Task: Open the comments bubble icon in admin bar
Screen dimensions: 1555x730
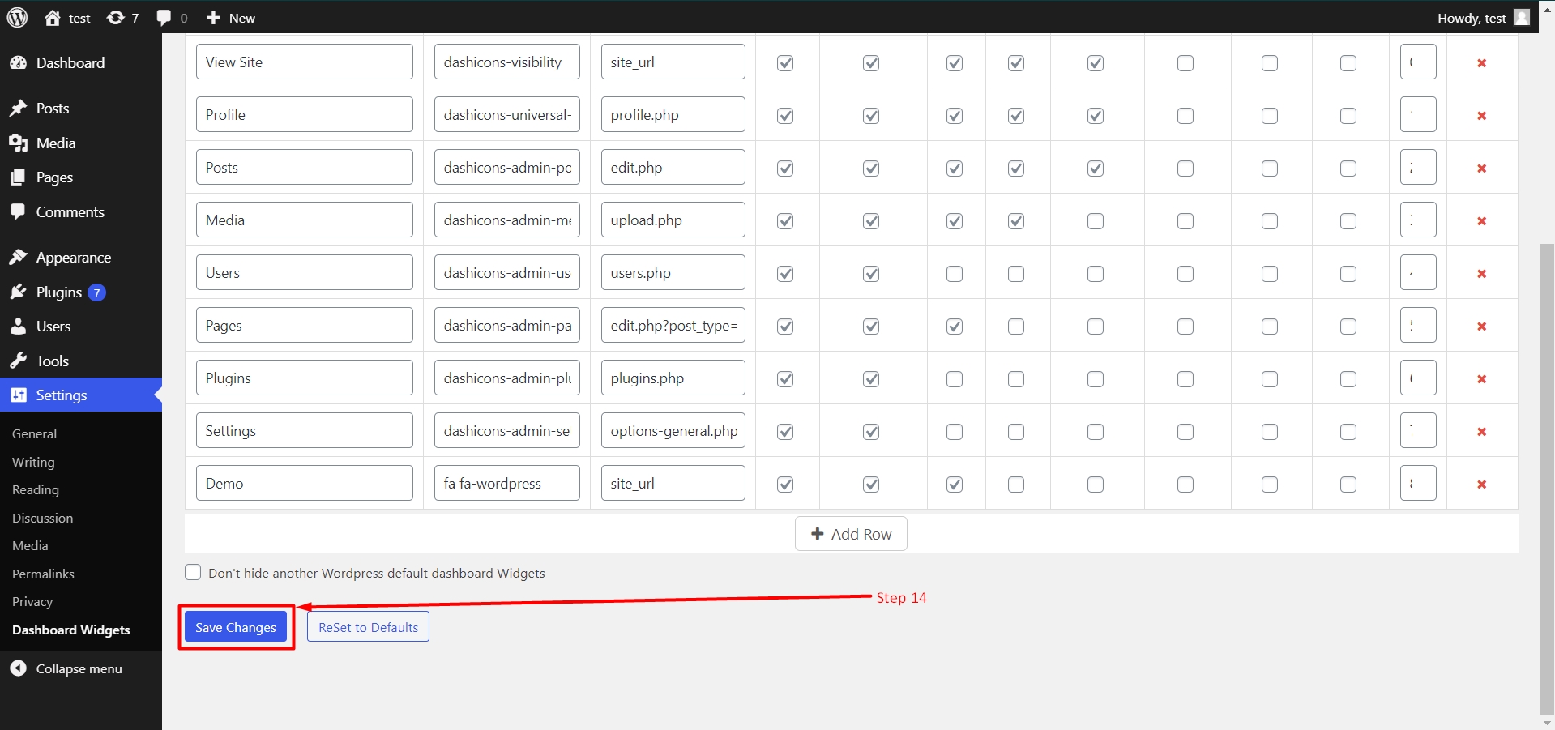Action: [164, 18]
